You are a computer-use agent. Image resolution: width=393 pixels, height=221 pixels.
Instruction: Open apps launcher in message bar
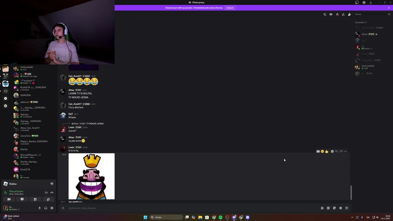[x=347, y=208]
